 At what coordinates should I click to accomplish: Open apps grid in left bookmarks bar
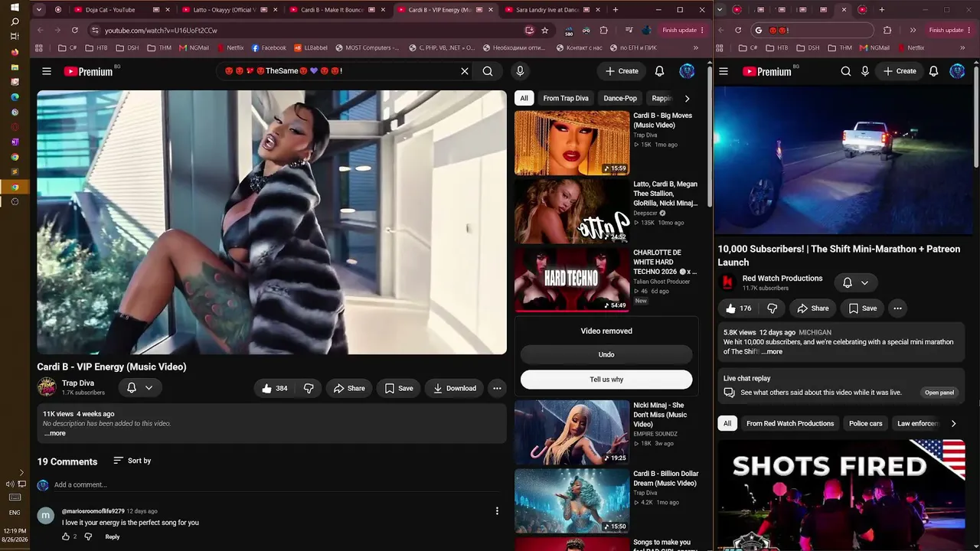point(39,47)
